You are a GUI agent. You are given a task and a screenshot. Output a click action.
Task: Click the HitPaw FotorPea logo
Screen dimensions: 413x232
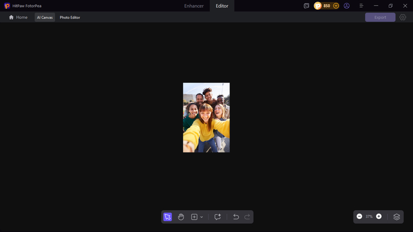pyautogui.click(x=7, y=6)
